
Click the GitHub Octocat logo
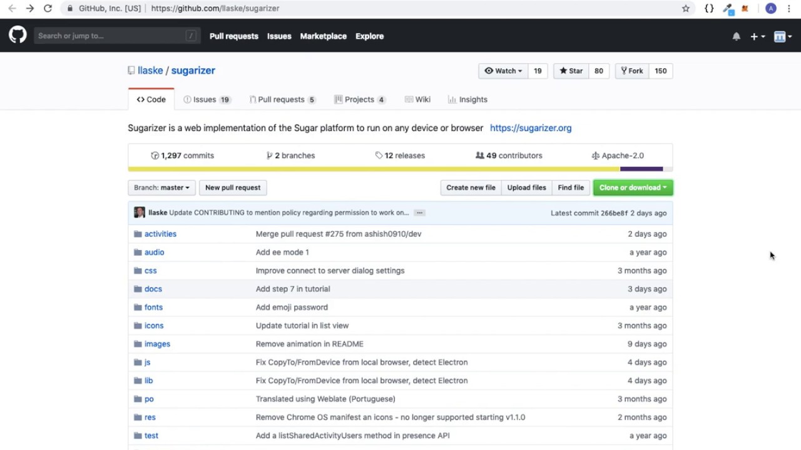pos(18,35)
